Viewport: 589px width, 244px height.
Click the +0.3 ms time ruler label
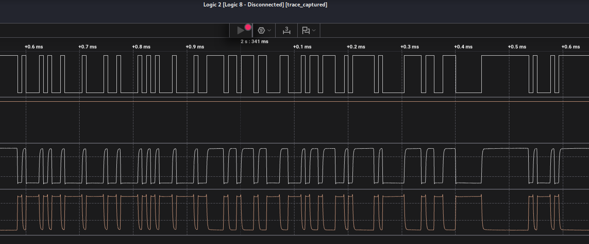[410, 47]
